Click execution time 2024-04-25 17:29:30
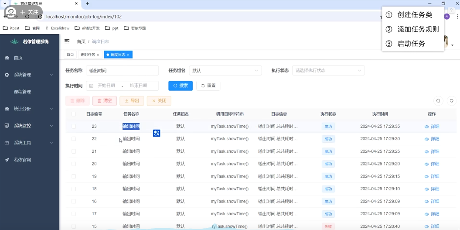 (x=380, y=139)
